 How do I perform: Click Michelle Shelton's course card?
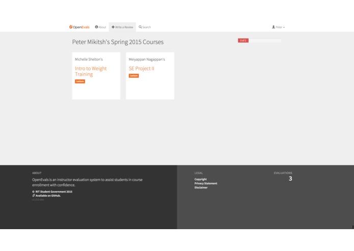point(96,76)
